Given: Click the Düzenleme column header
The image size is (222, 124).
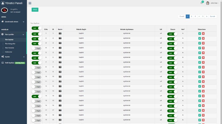Looking at the screenshot, I should pyautogui.click(x=202, y=29).
